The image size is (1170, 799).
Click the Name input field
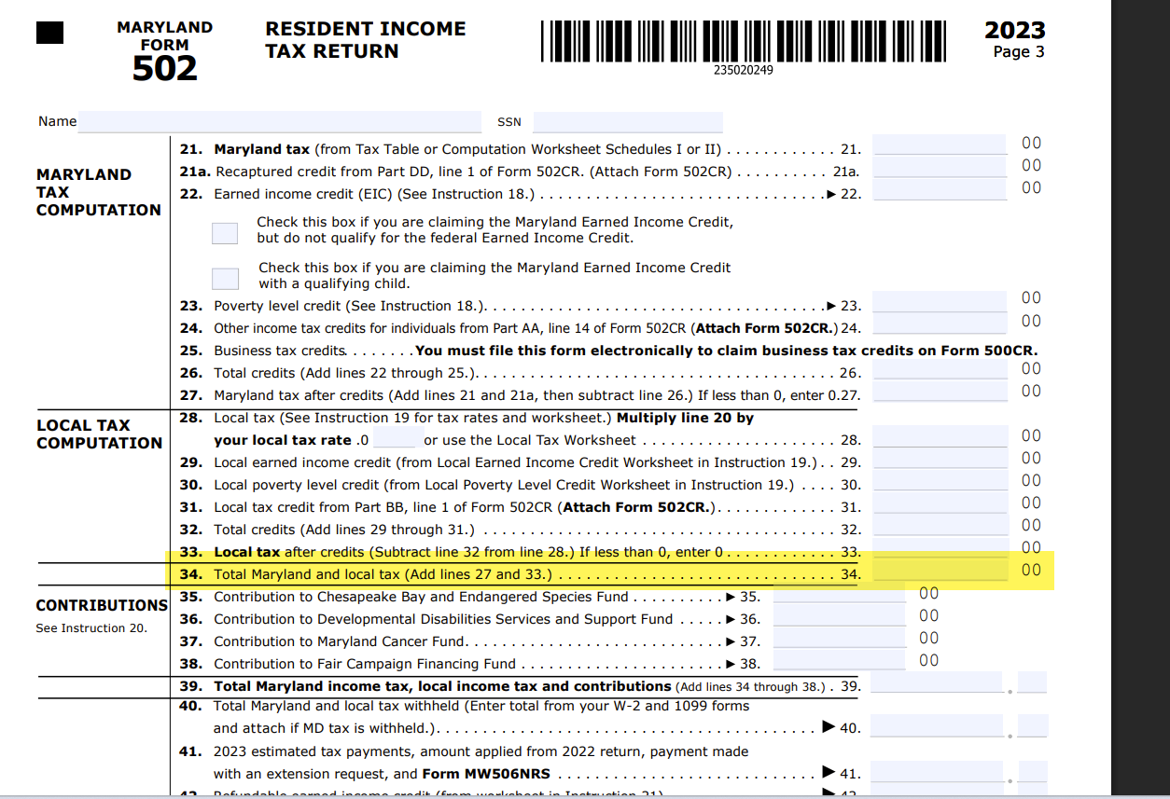click(280, 122)
